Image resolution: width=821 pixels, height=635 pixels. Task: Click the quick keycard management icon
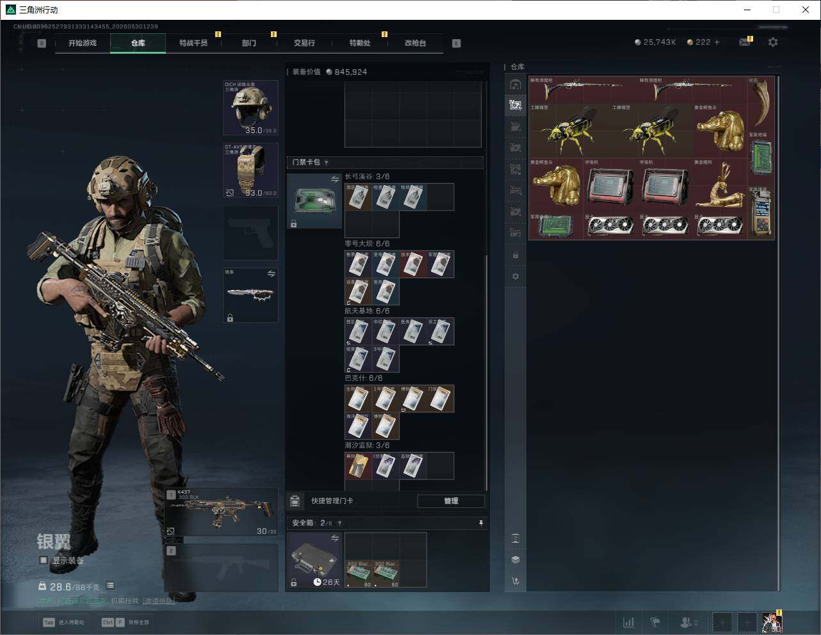point(295,501)
